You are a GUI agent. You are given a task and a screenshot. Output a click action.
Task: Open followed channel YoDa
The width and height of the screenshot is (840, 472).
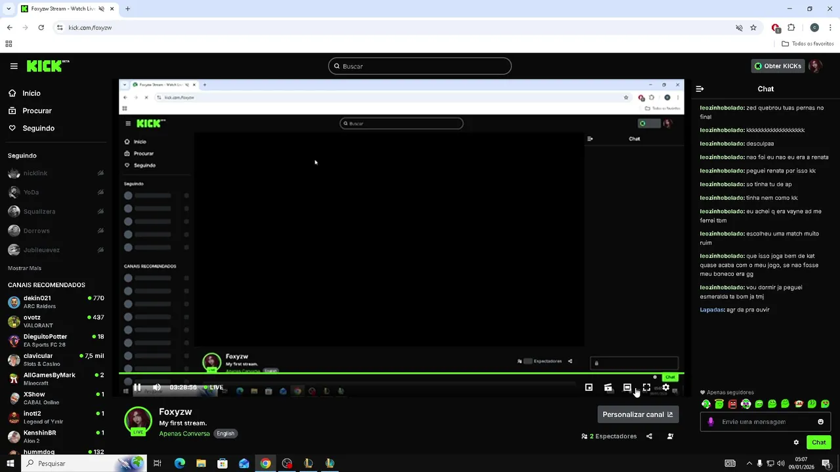tap(56, 192)
